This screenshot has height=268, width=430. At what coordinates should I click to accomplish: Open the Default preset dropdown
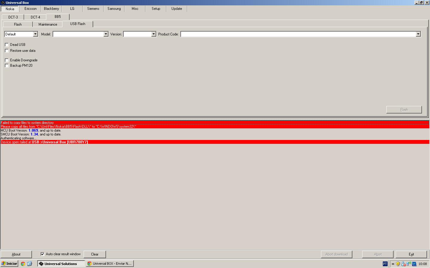point(35,34)
